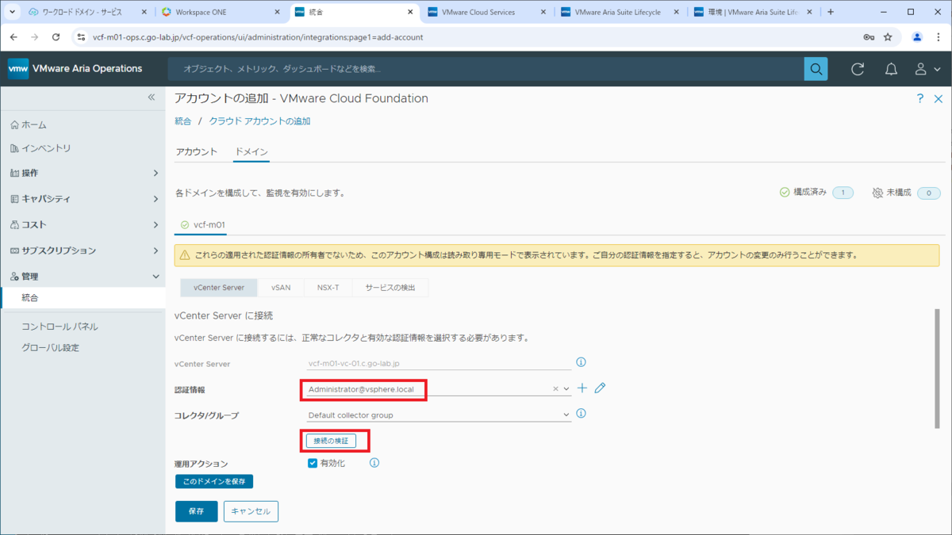The width and height of the screenshot is (952, 535).
Task: Click the 未構成 count badge
Action: [928, 193]
